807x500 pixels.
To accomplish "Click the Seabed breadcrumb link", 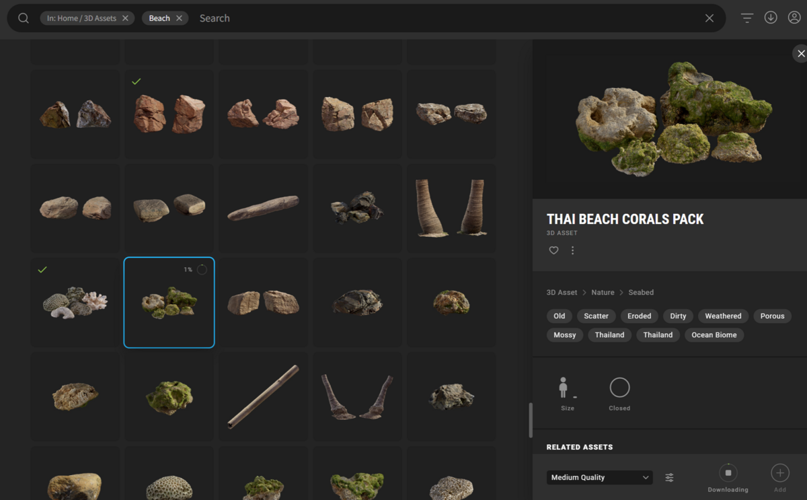I will 641,292.
